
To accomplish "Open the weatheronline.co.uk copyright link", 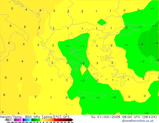I will point(138,121).
